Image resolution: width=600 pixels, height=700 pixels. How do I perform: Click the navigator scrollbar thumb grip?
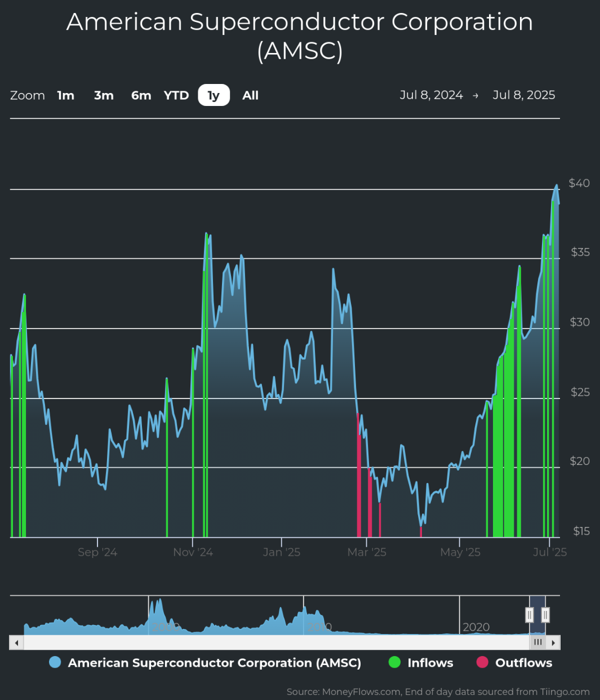coord(538,643)
